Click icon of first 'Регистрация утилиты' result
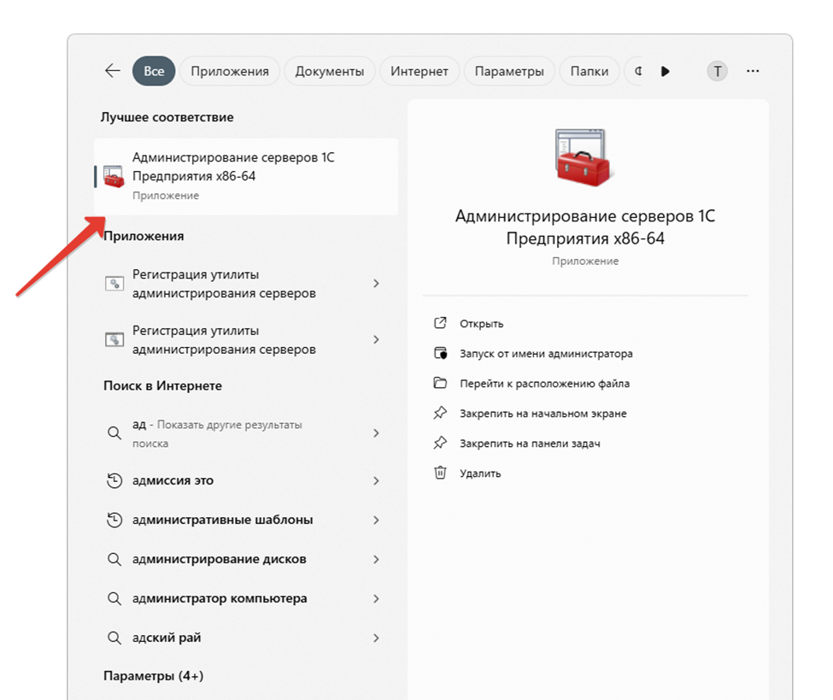Screen dimensions: 833x700 coord(114,283)
